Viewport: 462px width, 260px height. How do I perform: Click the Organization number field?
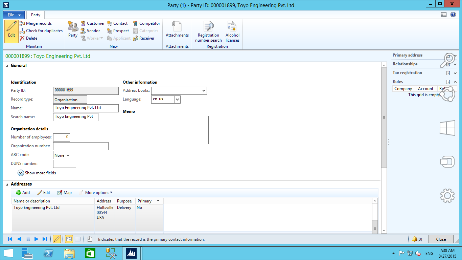[x=81, y=146]
